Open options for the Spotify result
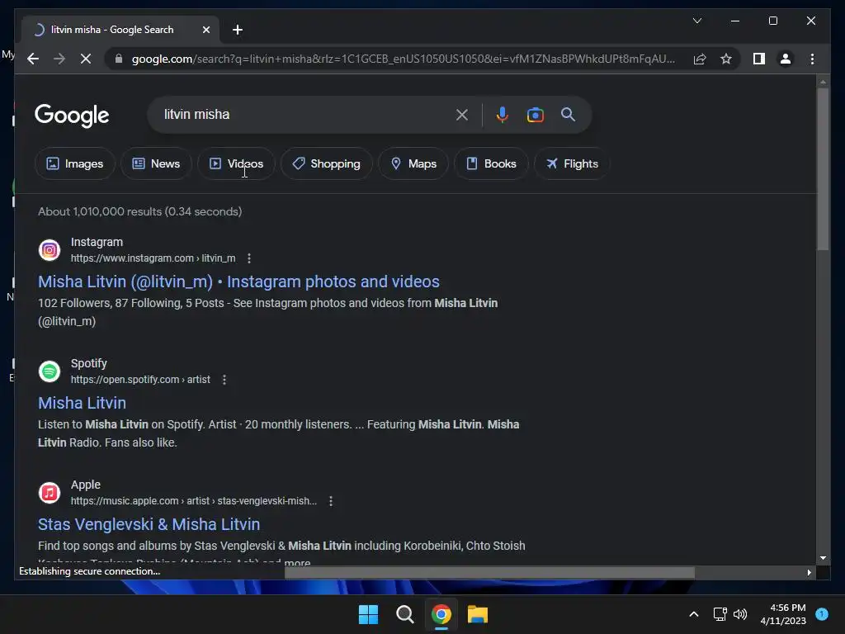The height and width of the screenshot is (634, 845). [224, 380]
